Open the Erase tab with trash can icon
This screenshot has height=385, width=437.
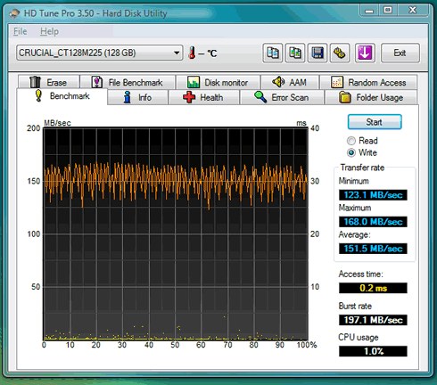pos(49,82)
